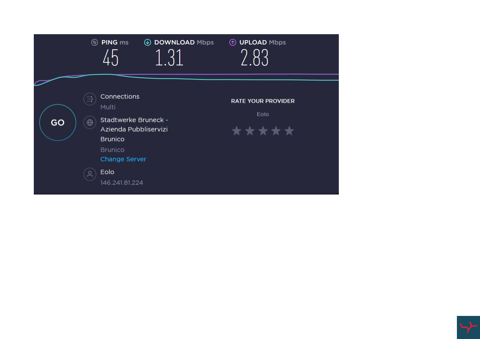
Task: Rate the provider two stars
Action: [x=250, y=131]
